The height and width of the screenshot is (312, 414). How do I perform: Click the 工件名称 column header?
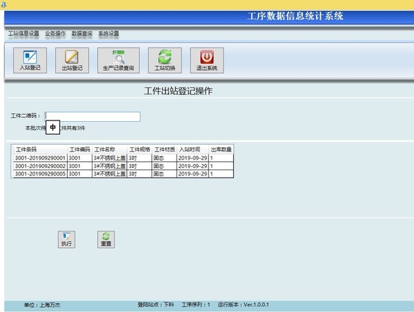pyautogui.click(x=110, y=149)
